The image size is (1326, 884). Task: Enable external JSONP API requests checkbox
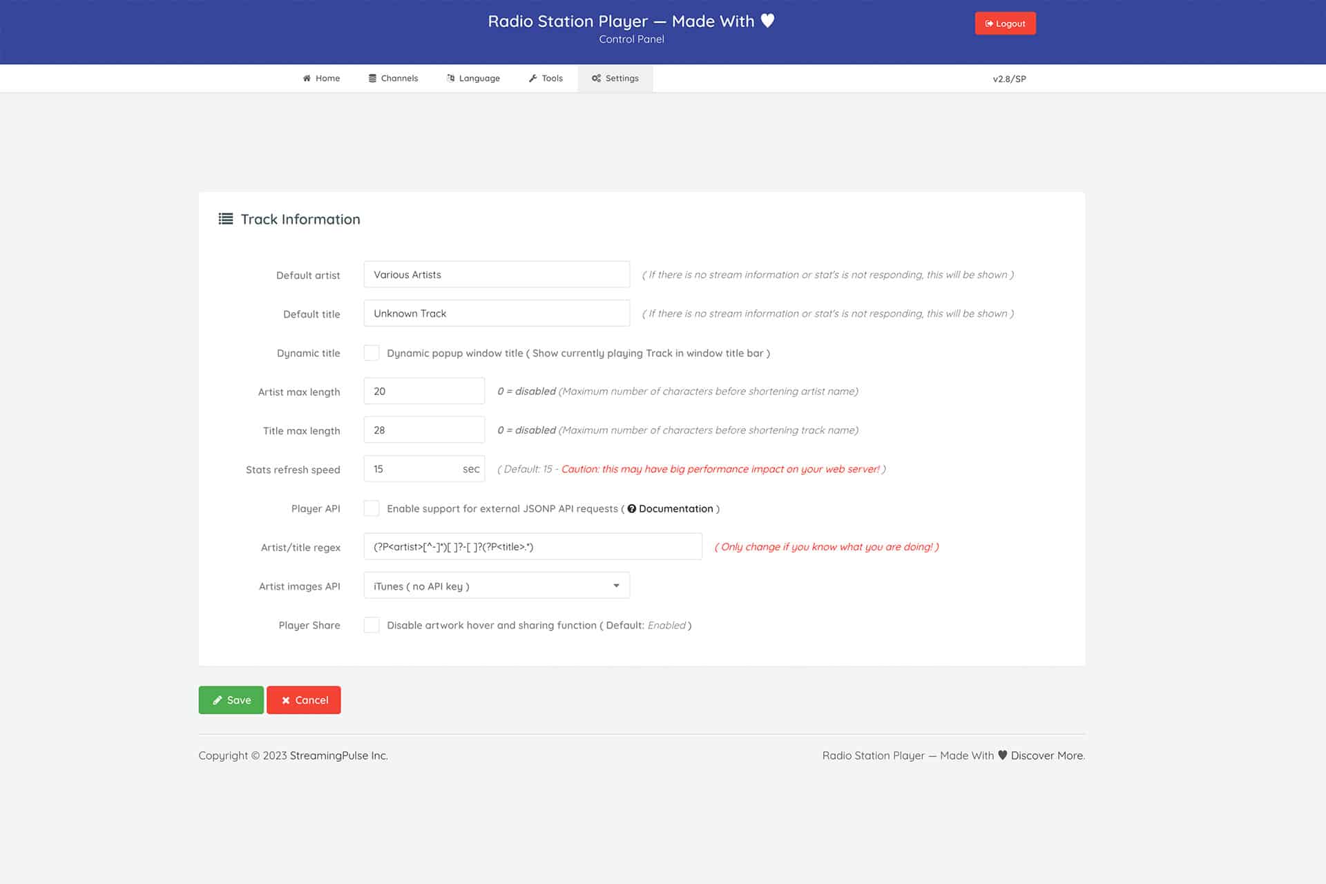[x=372, y=508]
